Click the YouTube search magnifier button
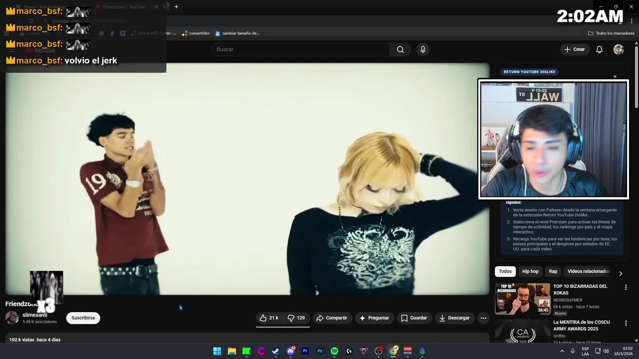Image resolution: width=639 pixels, height=359 pixels. pos(400,49)
